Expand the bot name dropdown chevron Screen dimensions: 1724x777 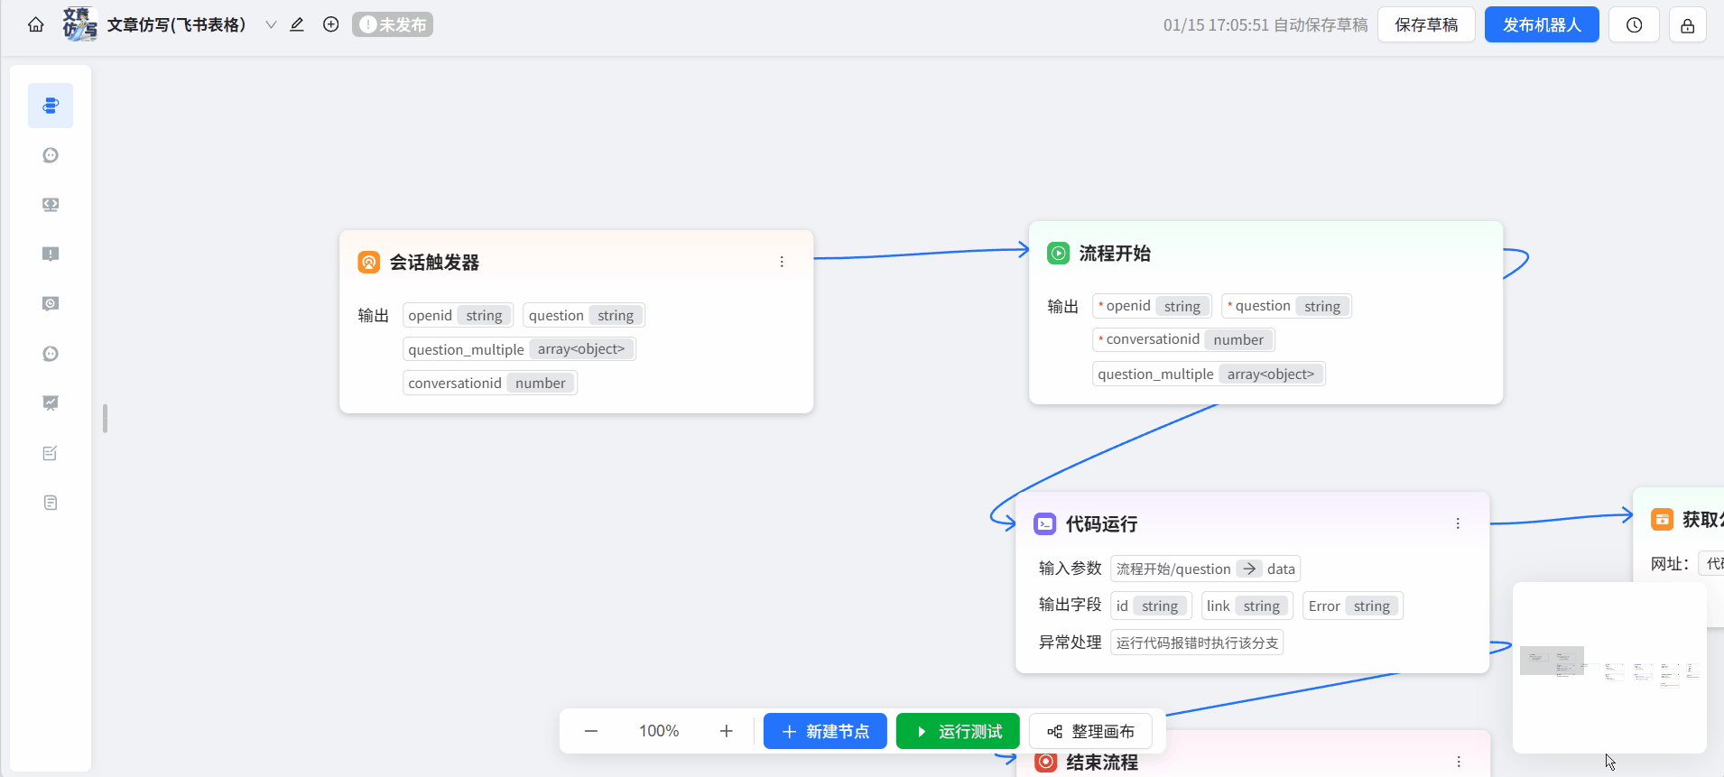(x=271, y=25)
